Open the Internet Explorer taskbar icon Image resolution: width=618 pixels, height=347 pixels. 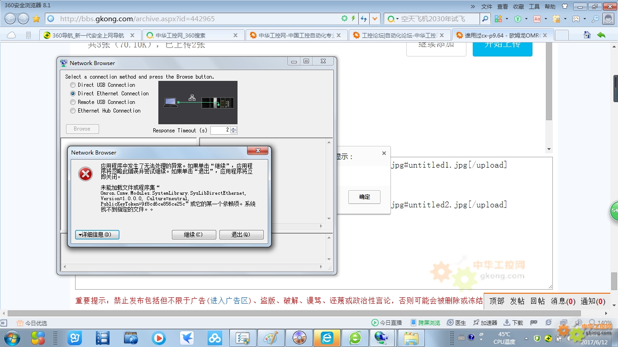pos(327,338)
